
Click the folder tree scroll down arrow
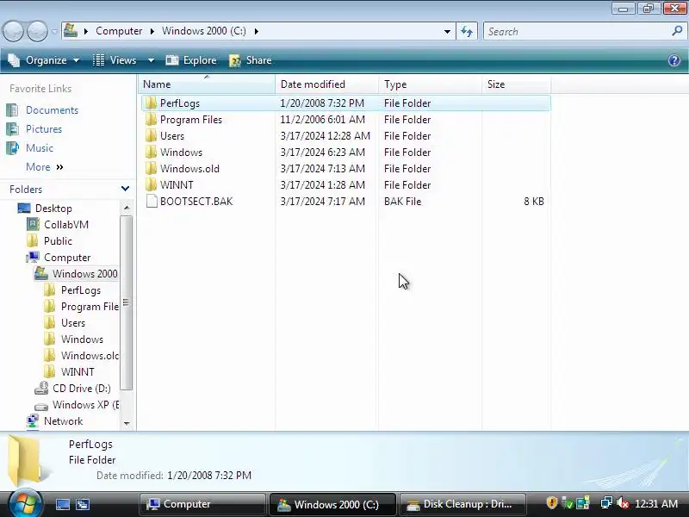click(x=127, y=423)
